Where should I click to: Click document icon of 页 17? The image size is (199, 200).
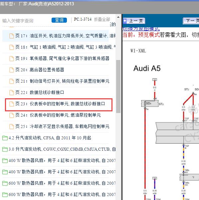point(12,36)
